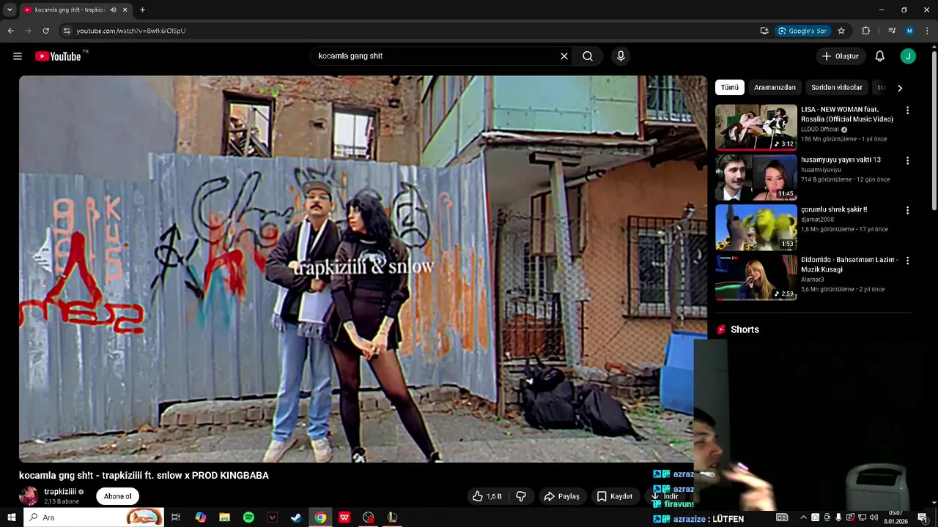Select the Aramanızdan filter chip
The height and width of the screenshot is (527, 938).
pyautogui.click(x=775, y=87)
